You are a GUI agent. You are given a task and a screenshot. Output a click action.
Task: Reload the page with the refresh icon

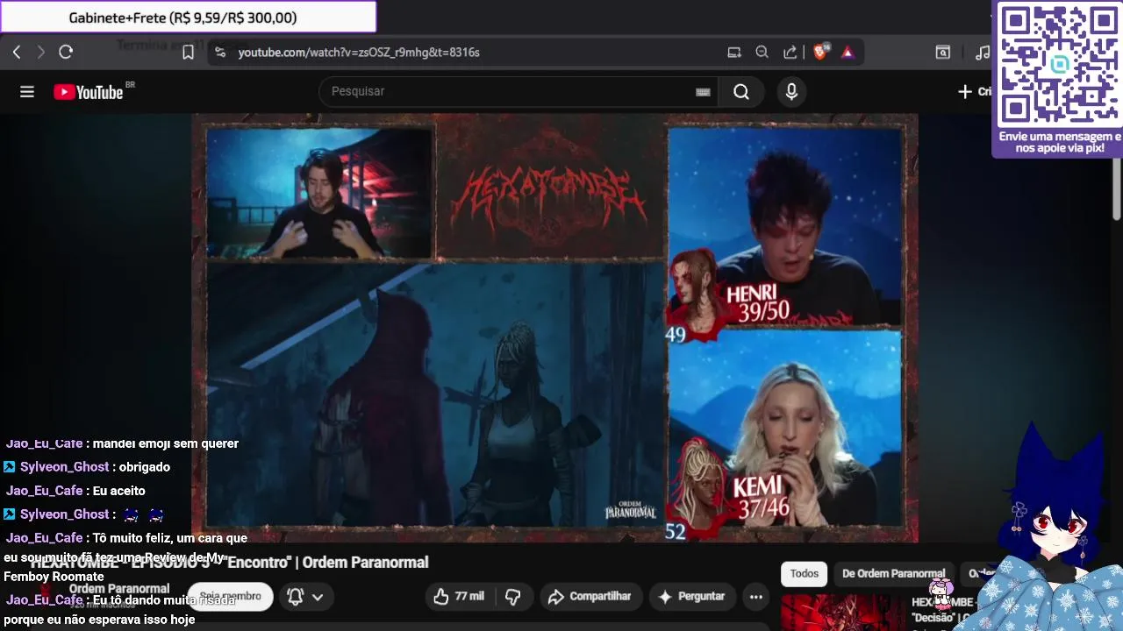pyautogui.click(x=65, y=53)
